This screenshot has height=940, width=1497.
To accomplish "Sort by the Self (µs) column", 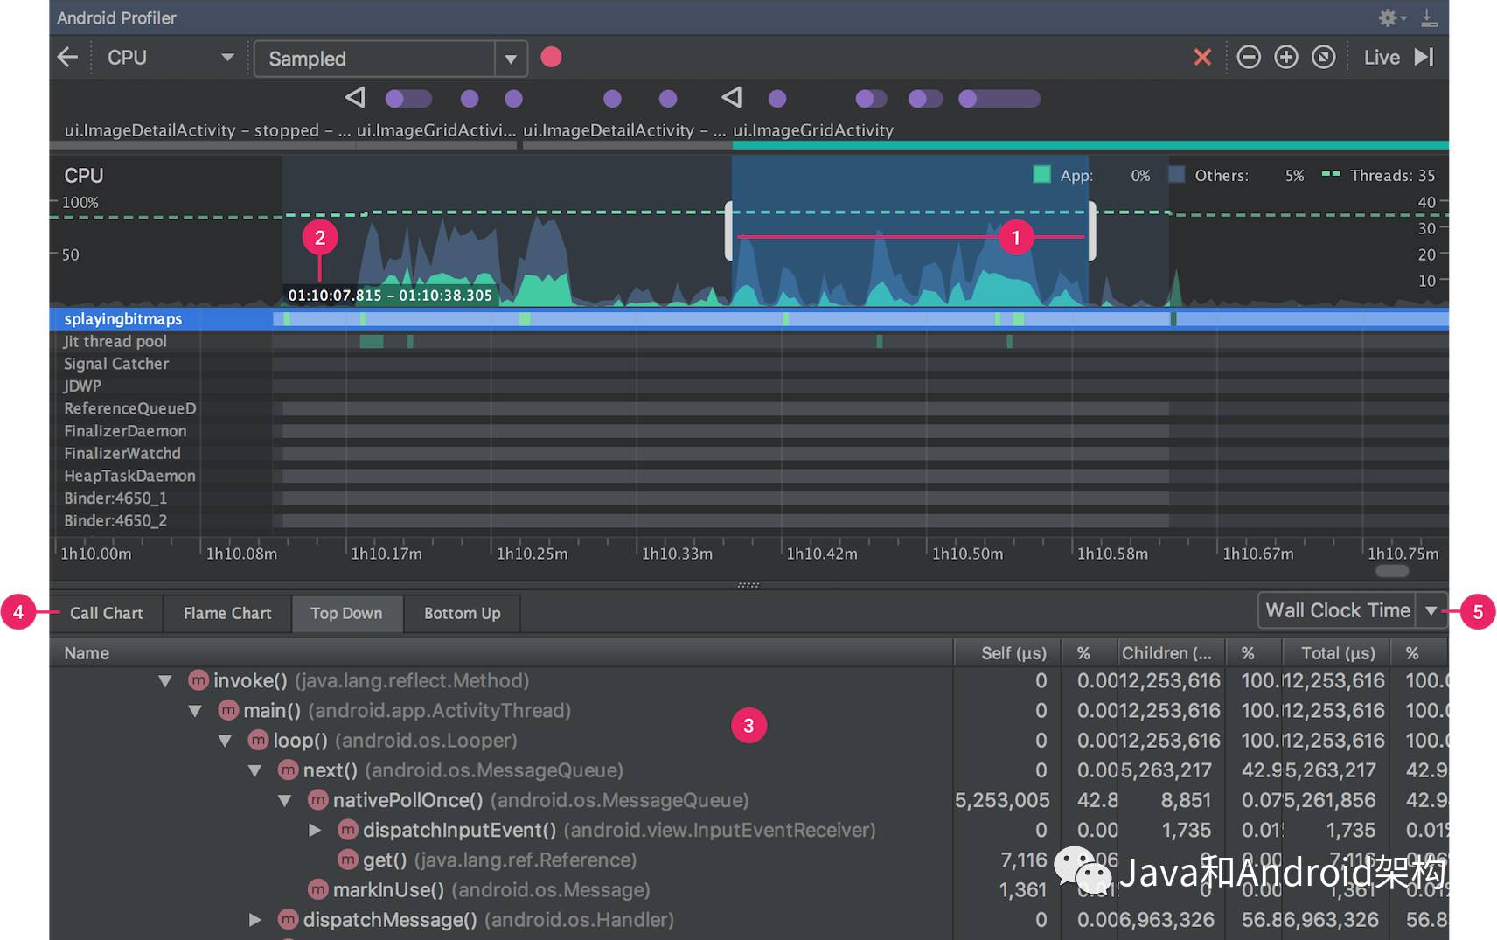I will [x=1007, y=653].
